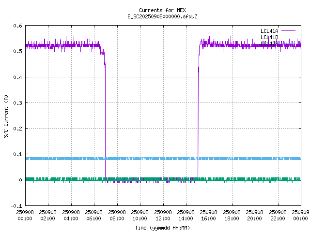Click the purple LCL41A legend line sample
310x232 pixels.
(x=288, y=31)
